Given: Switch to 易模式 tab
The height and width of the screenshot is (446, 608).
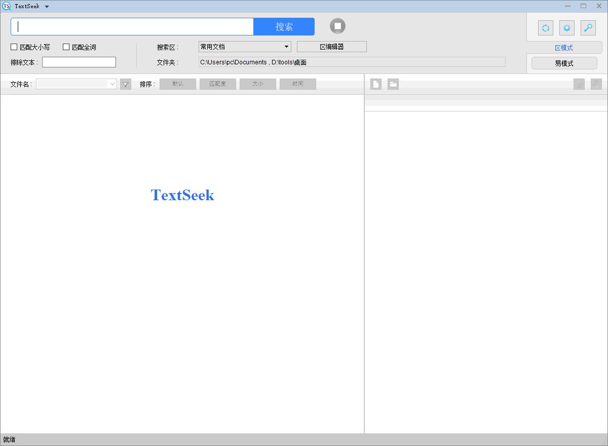Looking at the screenshot, I should click(564, 63).
